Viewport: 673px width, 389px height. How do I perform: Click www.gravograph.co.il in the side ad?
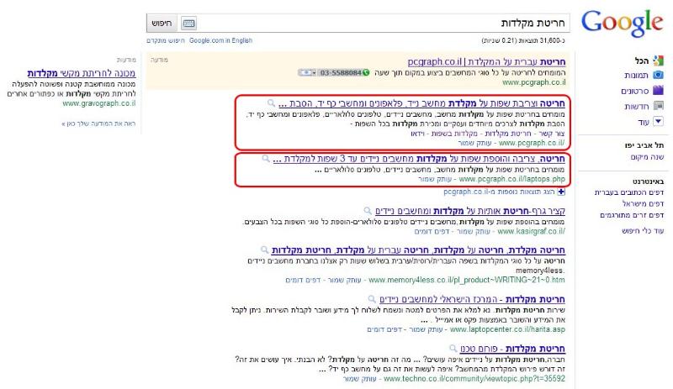[99, 103]
